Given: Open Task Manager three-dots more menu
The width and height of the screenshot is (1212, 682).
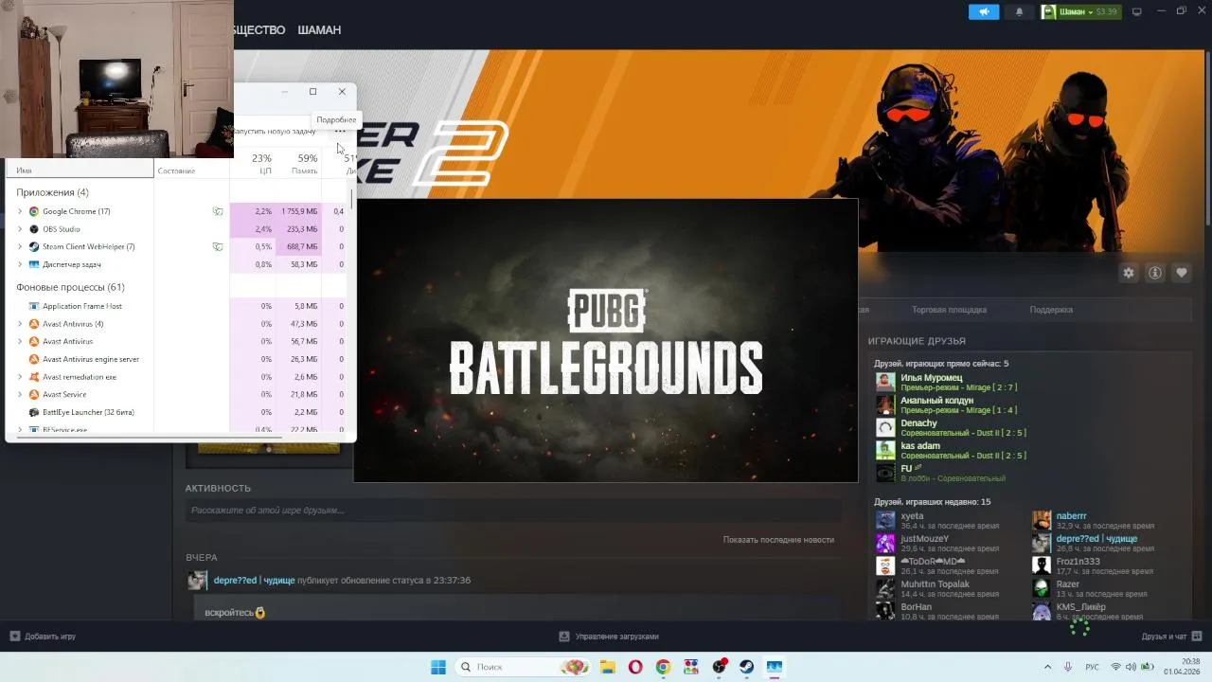Looking at the screenshot, I should (341, 132).
